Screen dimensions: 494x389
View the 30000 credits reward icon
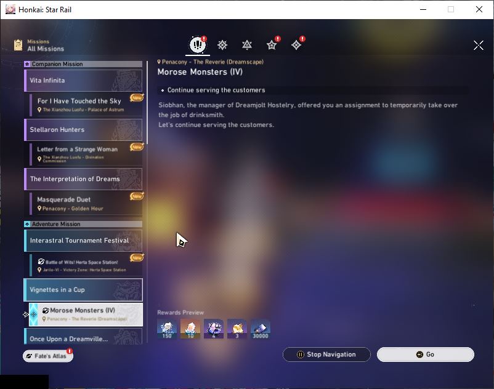point(260,329)
